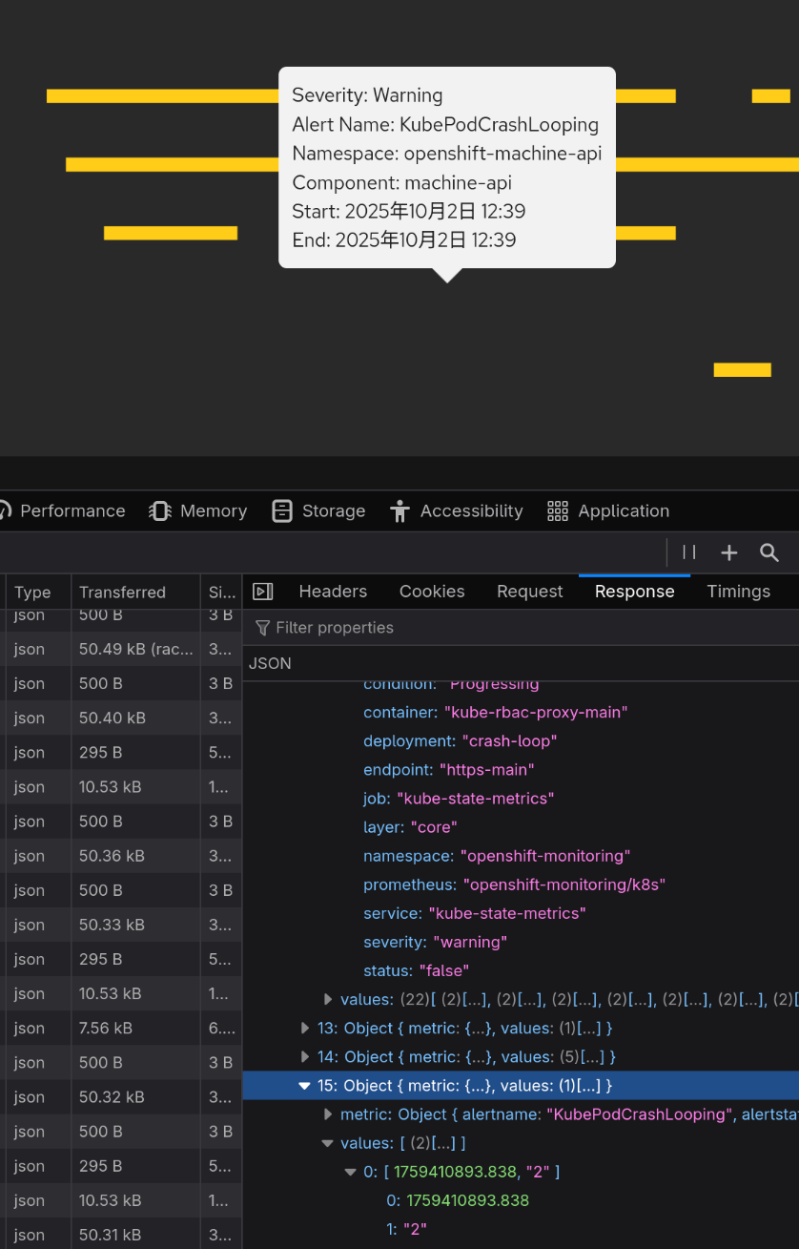799x1249 pixels.
Task: Open the Application tool tab
Action: click(608, 511)
